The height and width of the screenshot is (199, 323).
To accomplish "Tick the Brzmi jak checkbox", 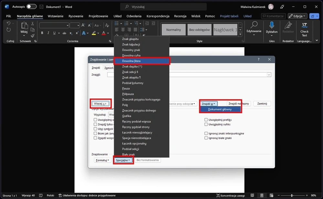I will point(95,133).
